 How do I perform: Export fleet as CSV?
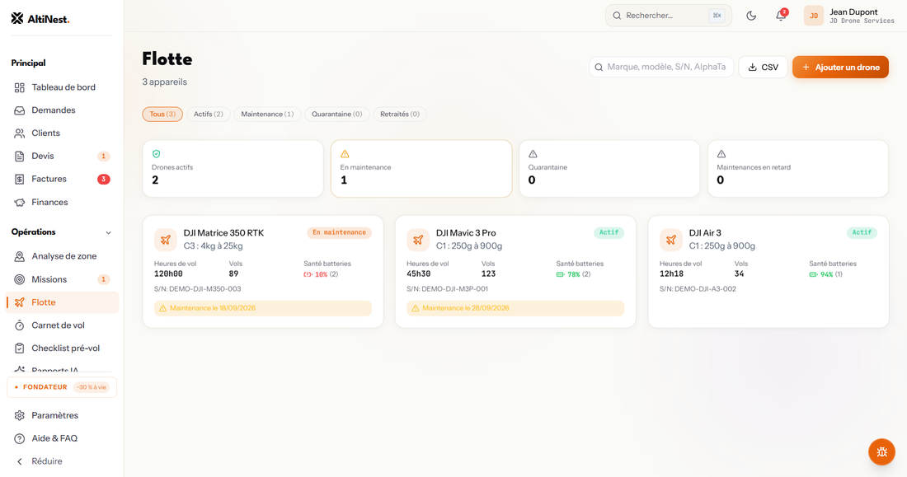coord(763,67)
